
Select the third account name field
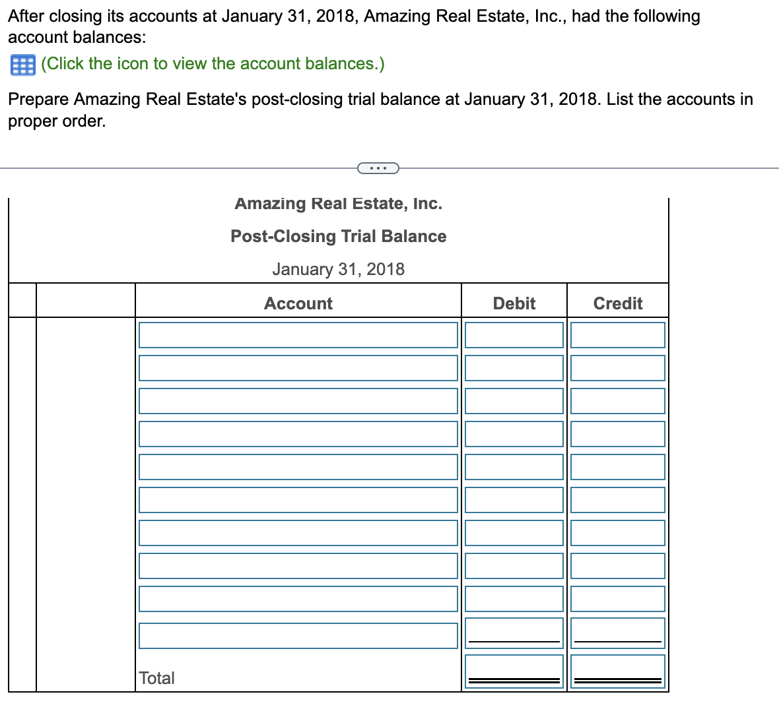[298, 400]
